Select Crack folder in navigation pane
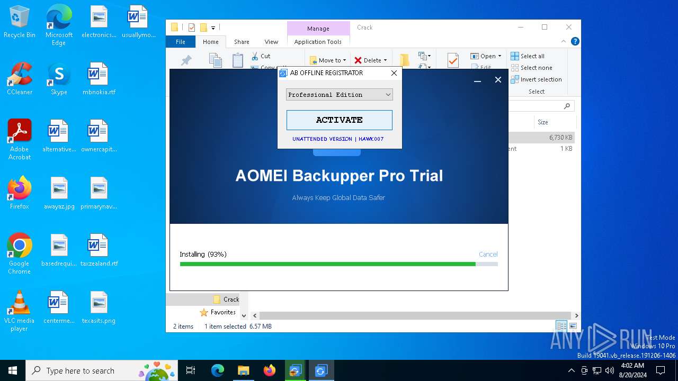This screenshot has height=381, width=678. (x=226, y=300)
